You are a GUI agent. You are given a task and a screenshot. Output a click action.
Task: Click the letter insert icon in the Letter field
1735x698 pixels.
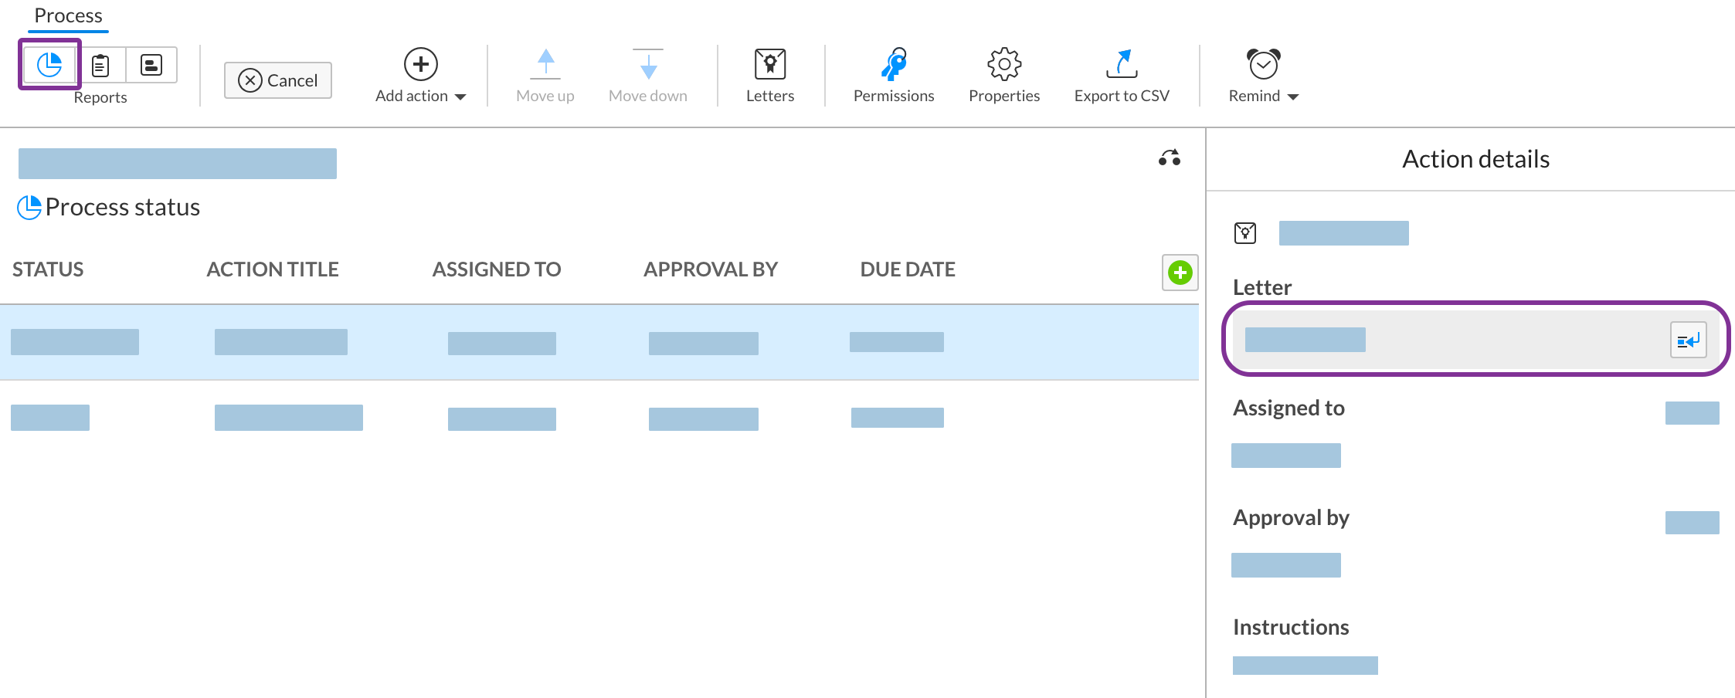click(x=1688, y=340)
